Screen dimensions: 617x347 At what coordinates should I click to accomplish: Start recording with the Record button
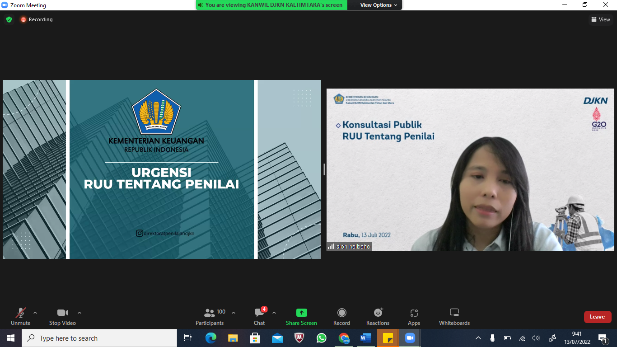pos(341,317)
